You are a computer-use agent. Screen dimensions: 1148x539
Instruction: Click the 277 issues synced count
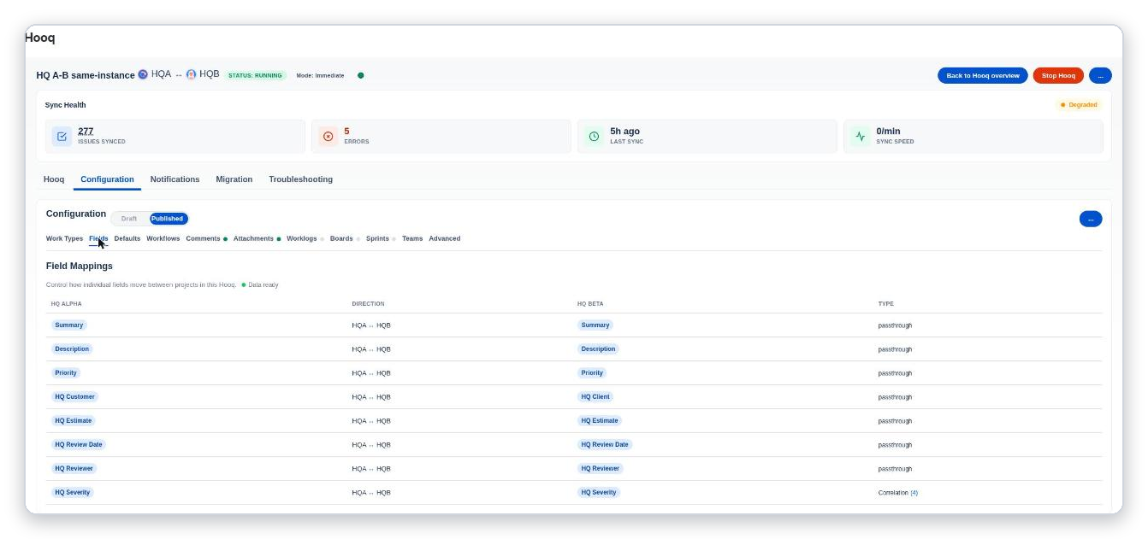pos(86,132)
